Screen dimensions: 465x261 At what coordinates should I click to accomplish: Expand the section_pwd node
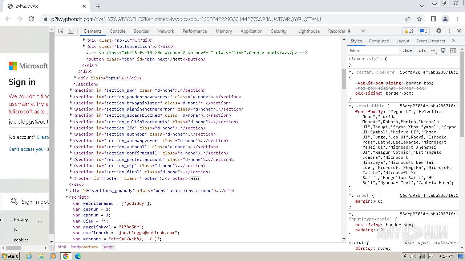[x=71, y=90]
